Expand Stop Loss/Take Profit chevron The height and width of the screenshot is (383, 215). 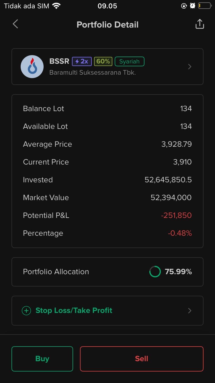click(189, 311)
